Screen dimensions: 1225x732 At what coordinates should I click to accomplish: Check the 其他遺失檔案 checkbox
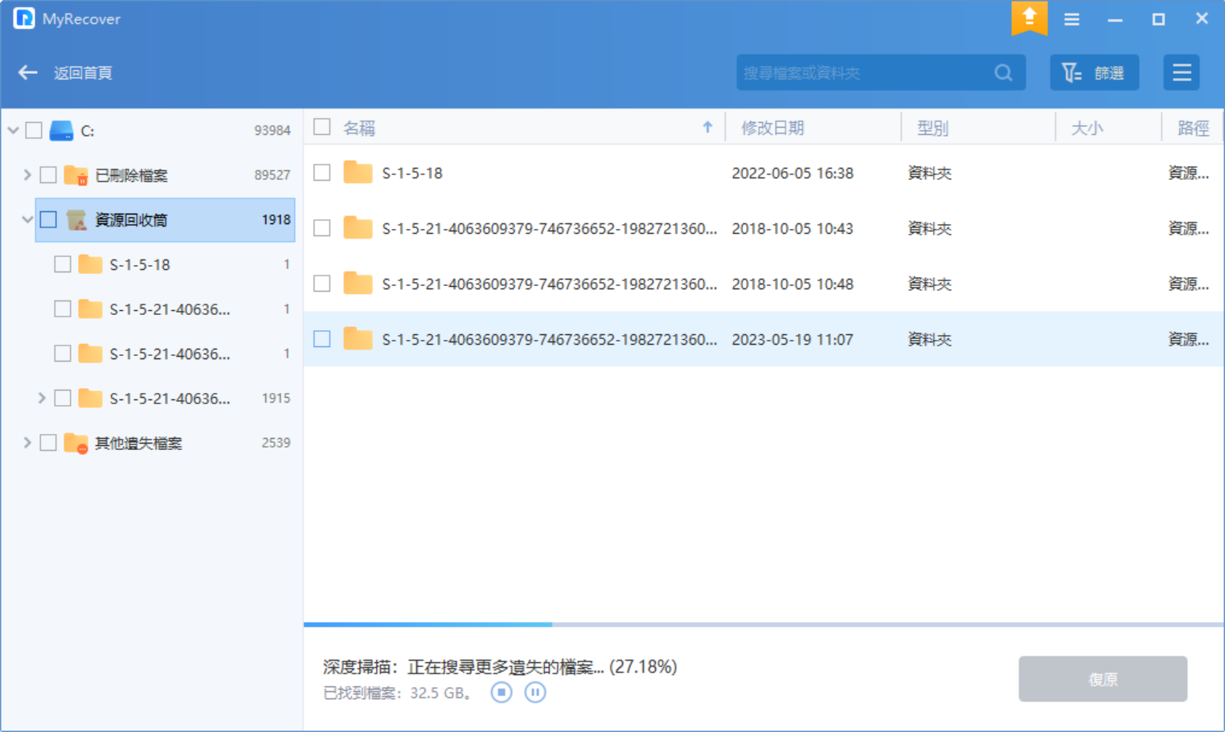coord(48,443)
